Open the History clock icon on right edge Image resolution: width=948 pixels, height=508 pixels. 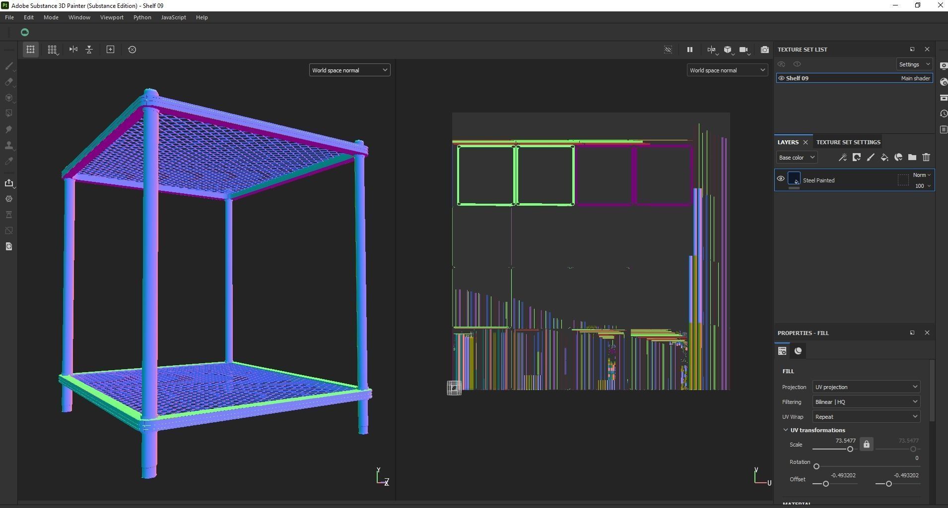(x=944, y=113)
